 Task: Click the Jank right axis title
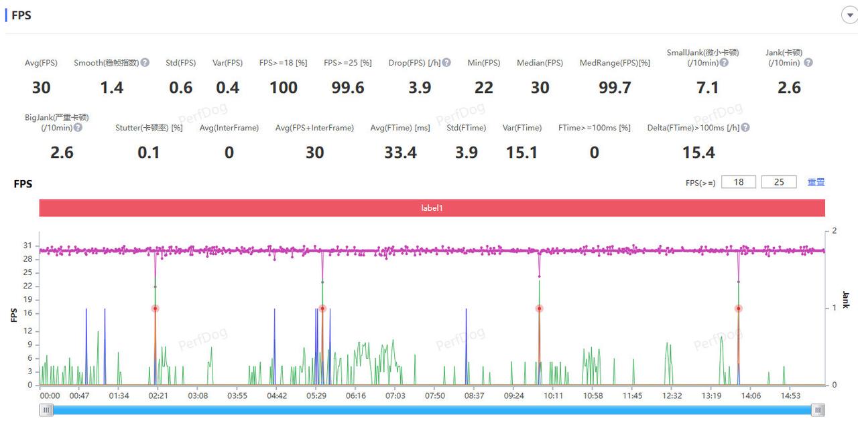coord(845,299)
